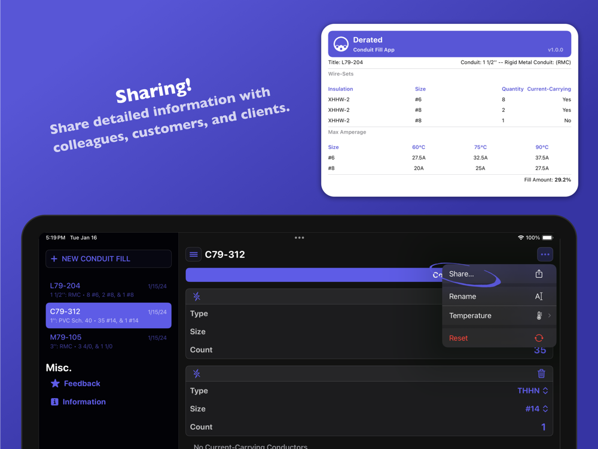Edit the Count value 1
The image size is (598, 449).
[x=543, y=427]
